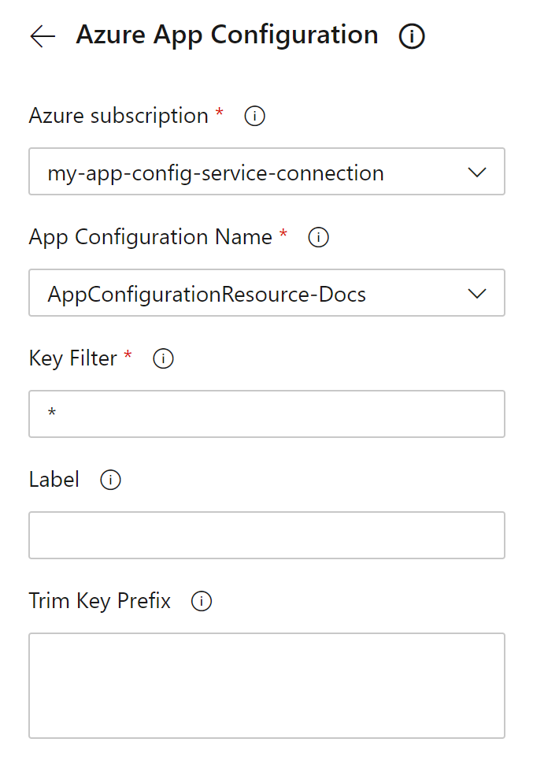Click the Label field caption text
Image resolution: width=533 pixels, height=768 pixels.
(x=54, y=480)
